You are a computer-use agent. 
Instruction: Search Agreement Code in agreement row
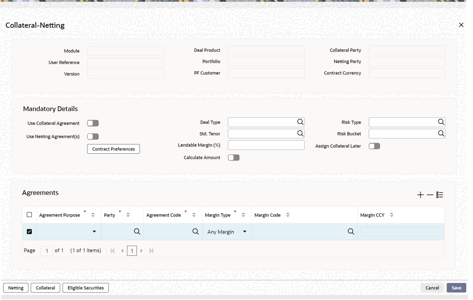pyautogui.click(x=196, y=232)
